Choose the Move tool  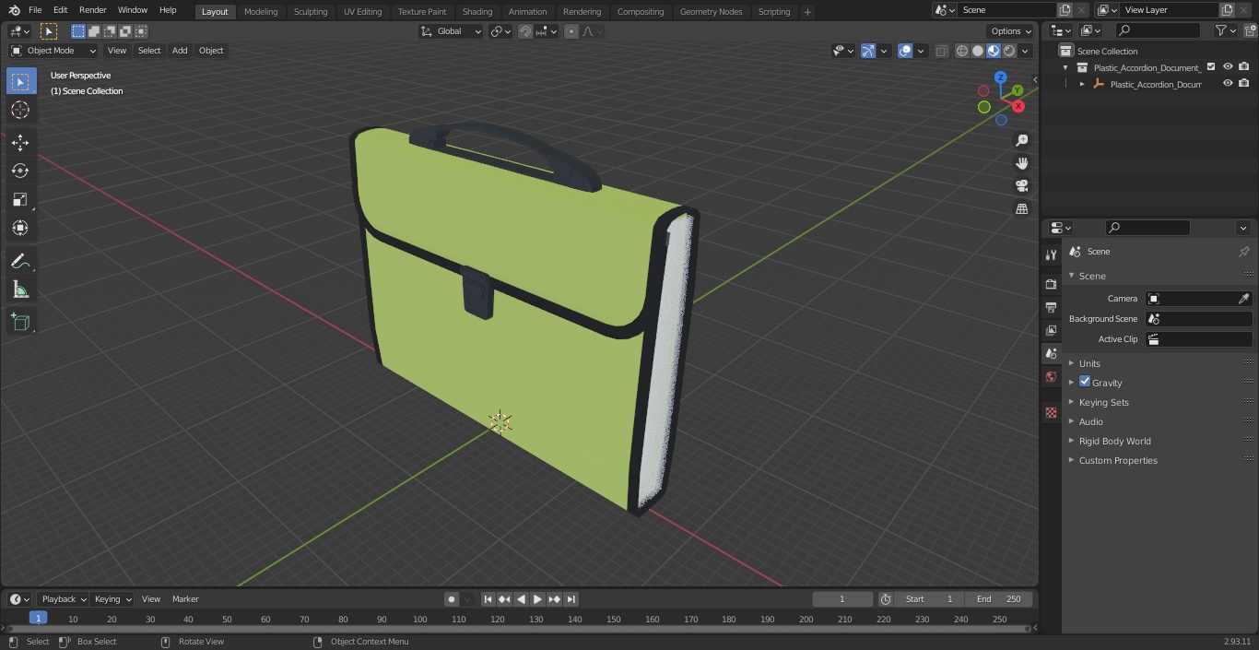click(20, 142)
